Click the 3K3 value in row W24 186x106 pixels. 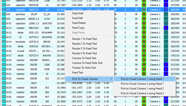[47, 88]
